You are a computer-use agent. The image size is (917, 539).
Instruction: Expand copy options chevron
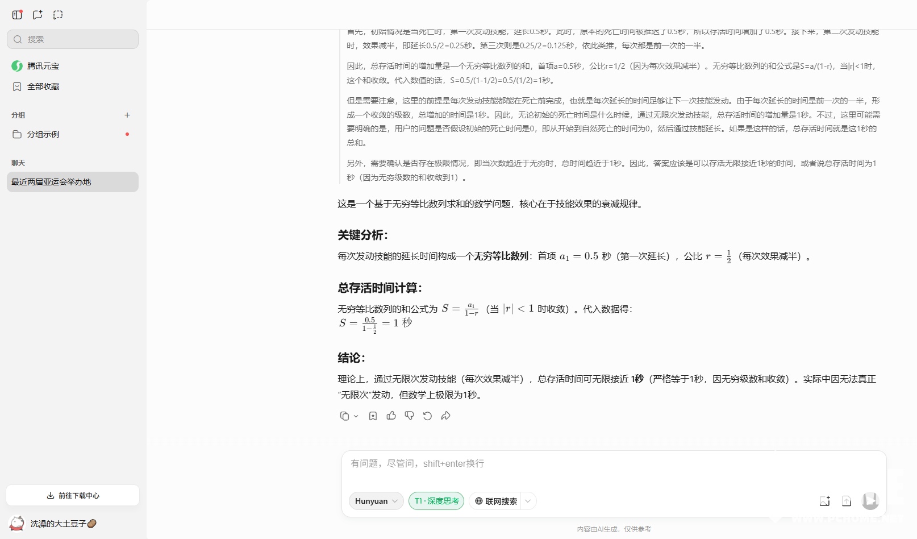click(x=356, y=416)
